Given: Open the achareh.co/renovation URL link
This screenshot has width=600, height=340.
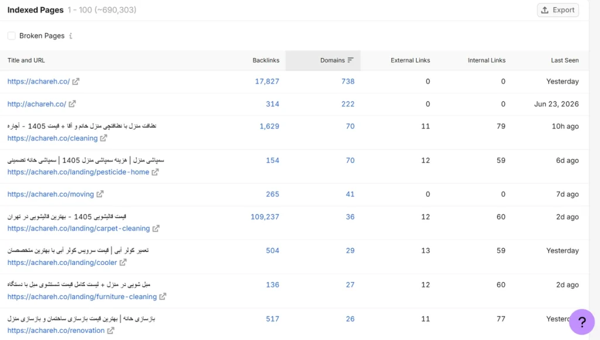Looking at the screenshot, I should coord(56,330).
